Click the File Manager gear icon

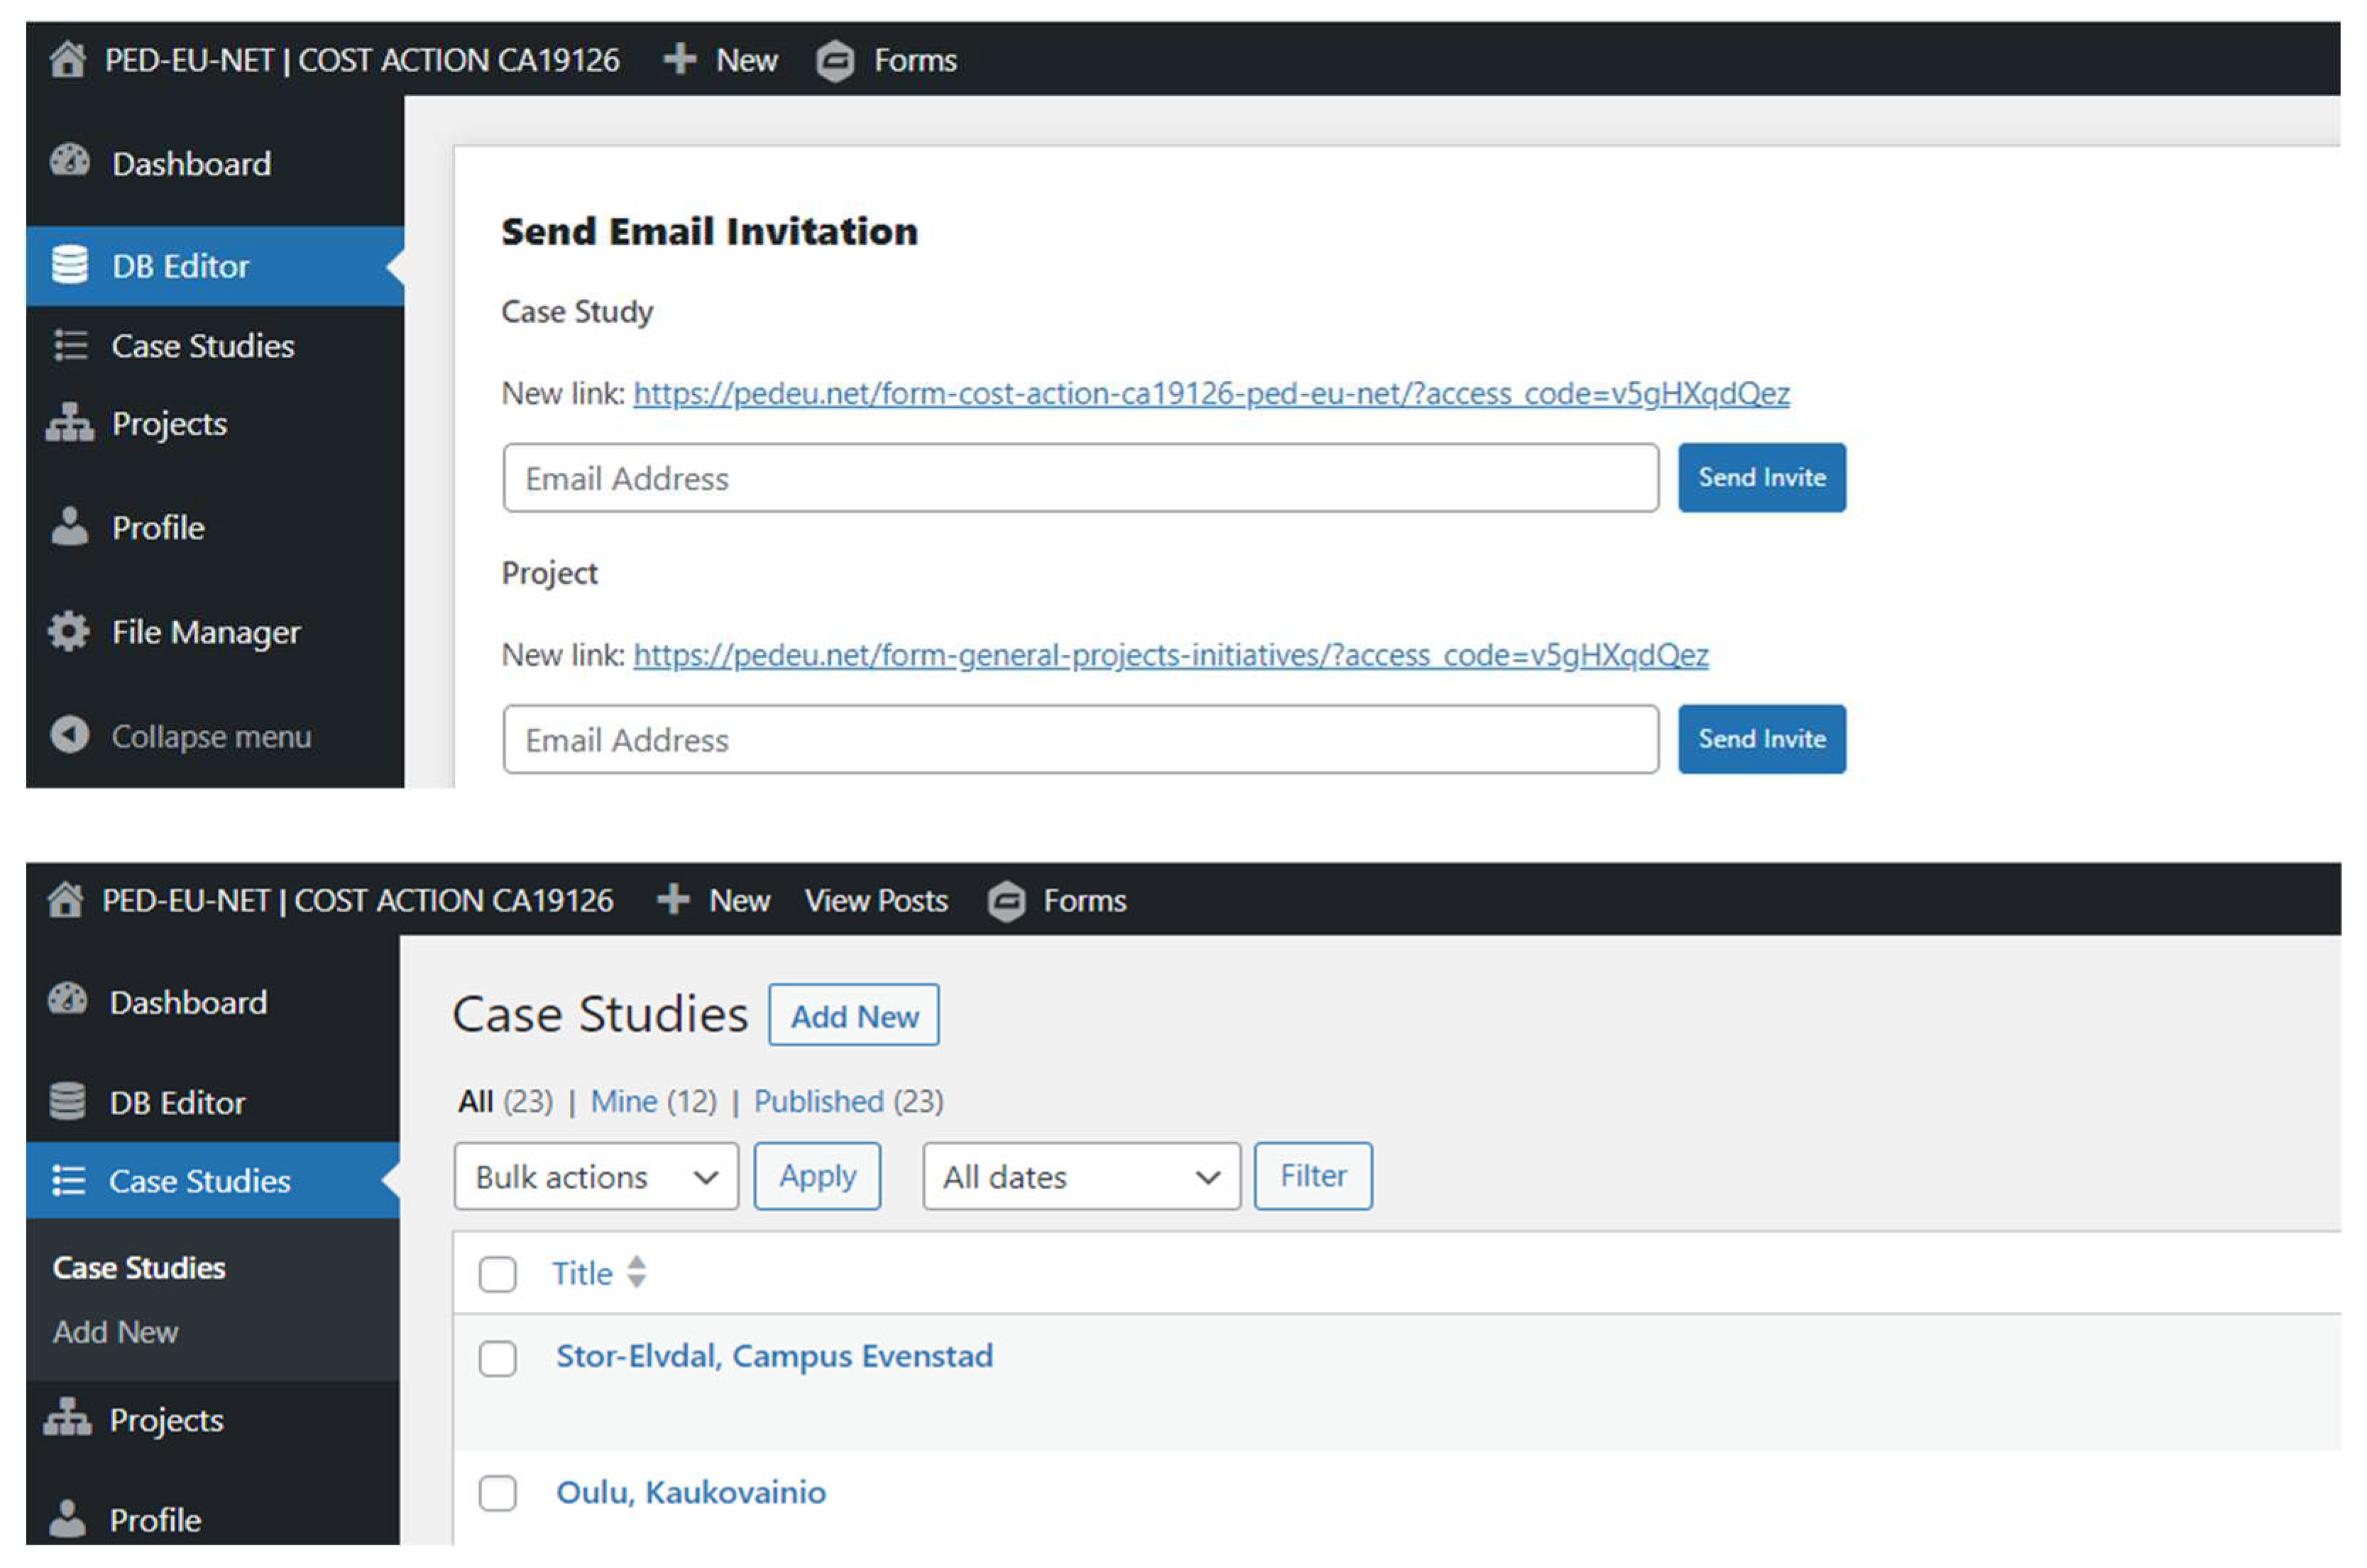click(69, 632)
